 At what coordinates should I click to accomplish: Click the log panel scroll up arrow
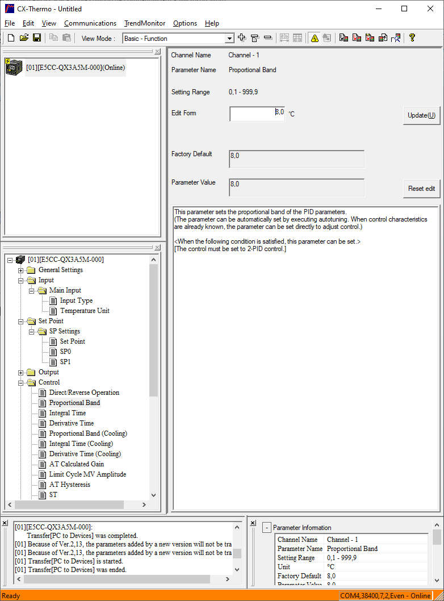[237, 527]
